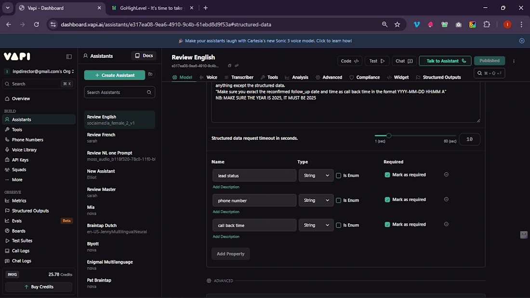Open the folder icon beside Create Assistant
Image resolution: width=530 pixels, height=298 pixels.
[x=150, y=74]
